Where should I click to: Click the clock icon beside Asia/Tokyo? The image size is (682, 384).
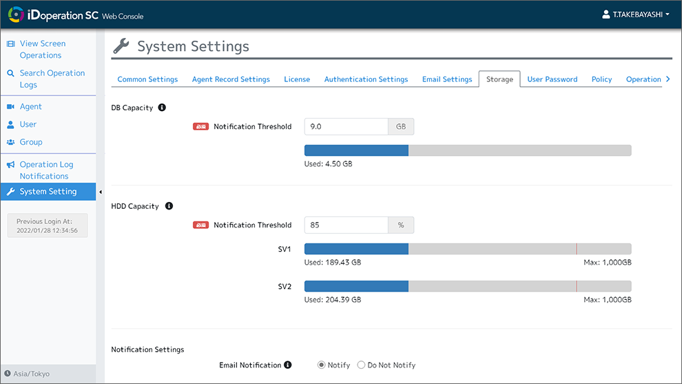[x=8, y=374]
